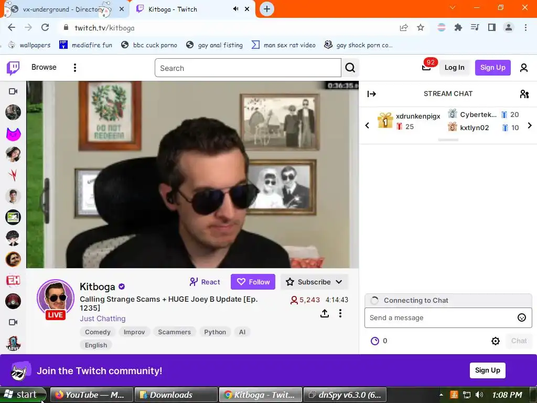This screenshot has width=537, height=403.
Task: Open the chat community users list icon
Action: tap(524, 94)
